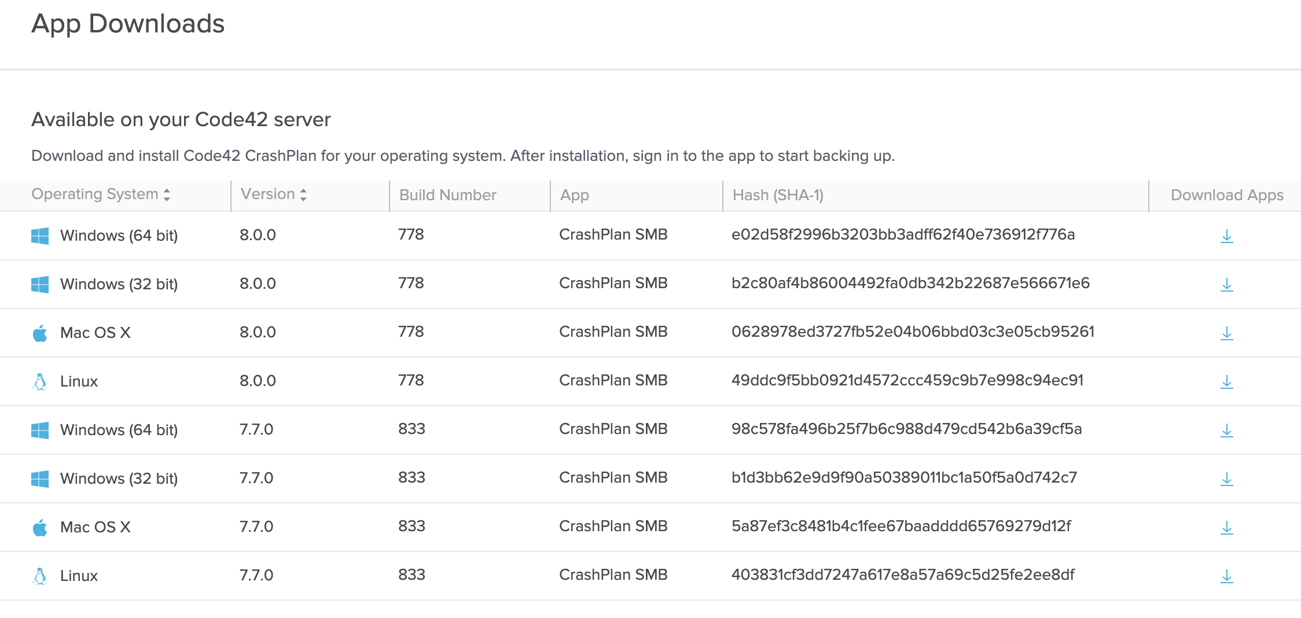This screenshot has height=618, width=1301.
Task: Click the Build Number column header
Action: [448, 195]
